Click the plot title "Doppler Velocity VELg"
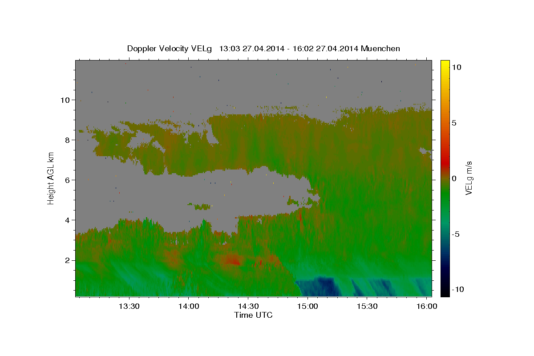Viewport: 534px width, 356px height. [170, 49]
